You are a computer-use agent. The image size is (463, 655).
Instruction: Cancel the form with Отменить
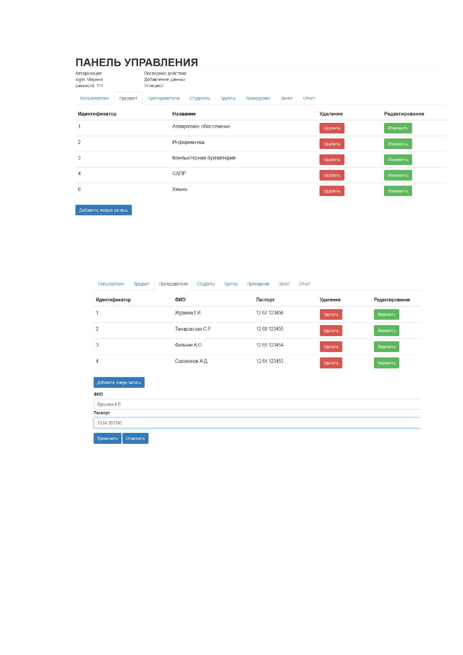click(135, 438)
